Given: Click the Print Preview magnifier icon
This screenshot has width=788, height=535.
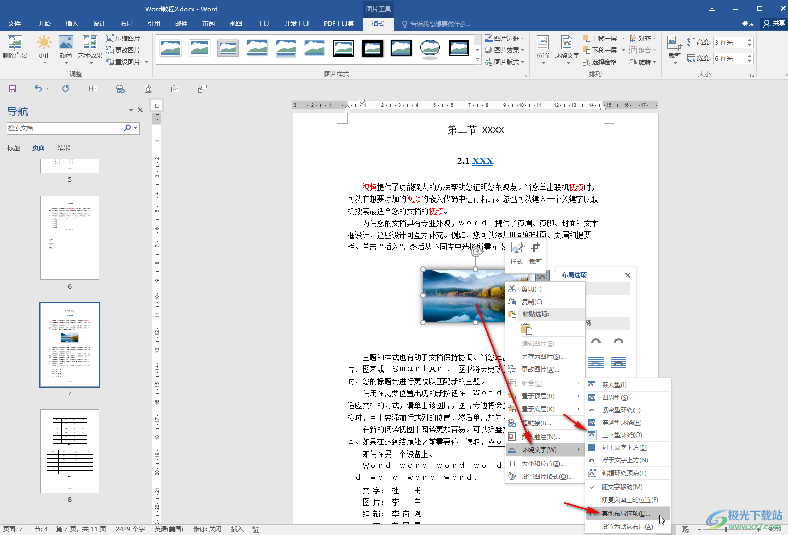Looking at the screenshot, I should click(148, 89).
